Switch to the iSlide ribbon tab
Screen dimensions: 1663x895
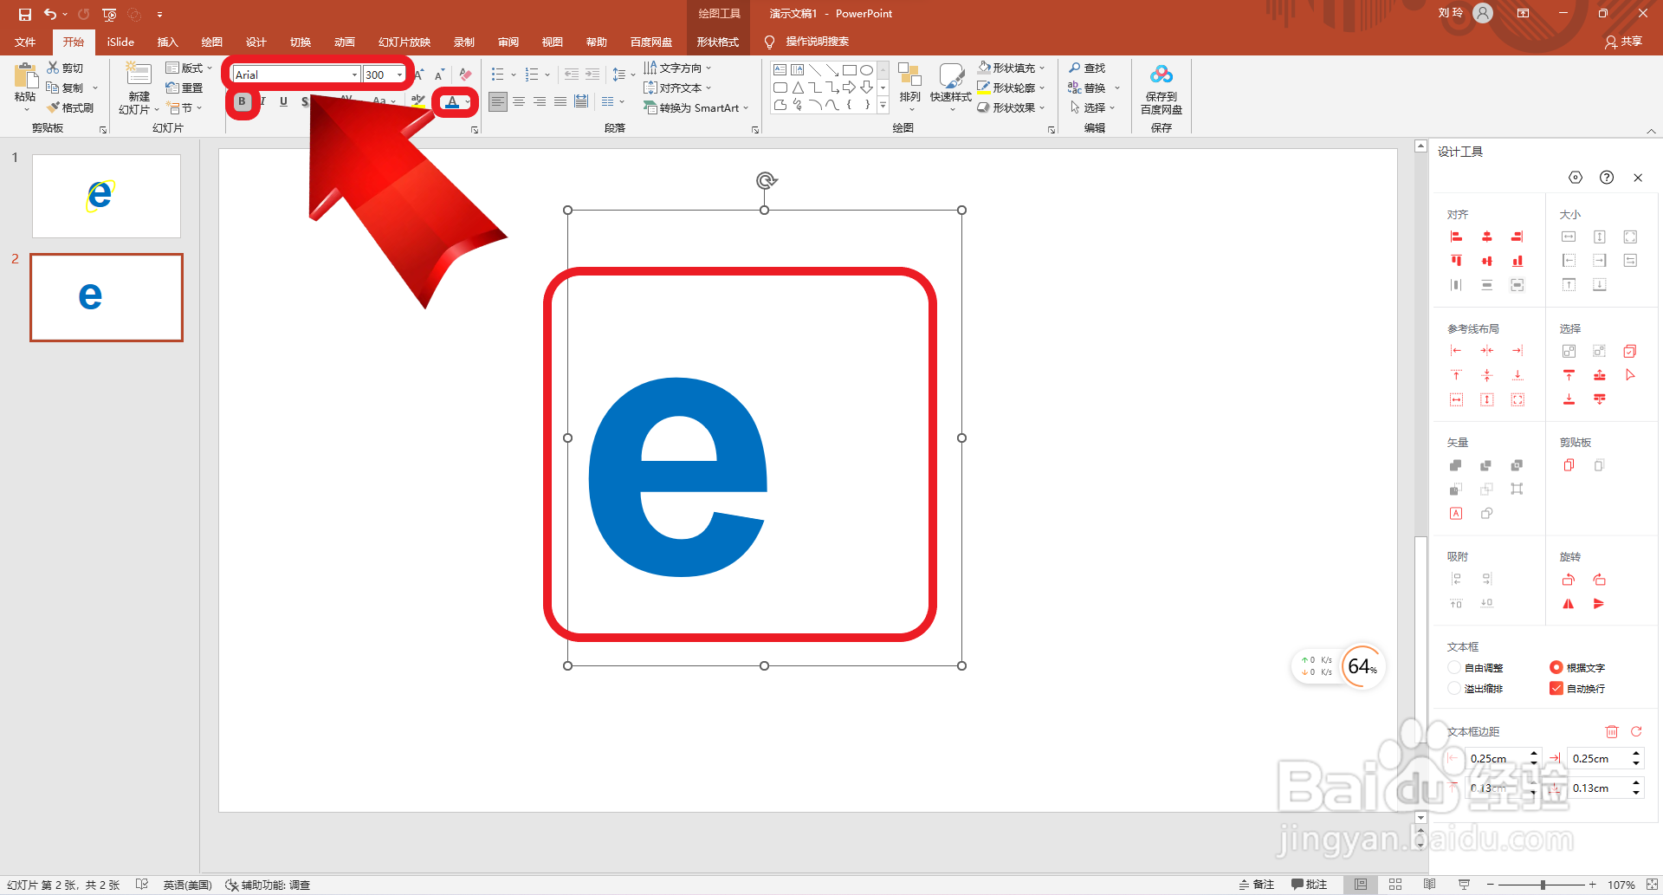coord(120,42)
